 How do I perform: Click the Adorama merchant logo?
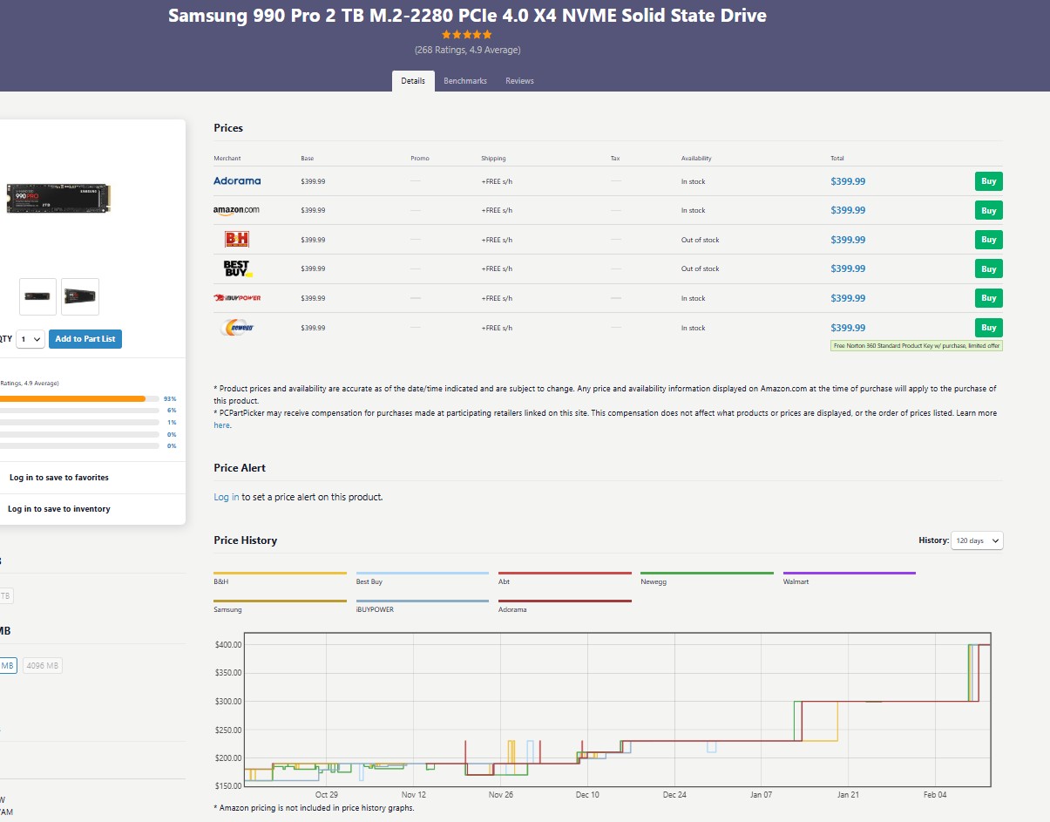click(237, 181)
